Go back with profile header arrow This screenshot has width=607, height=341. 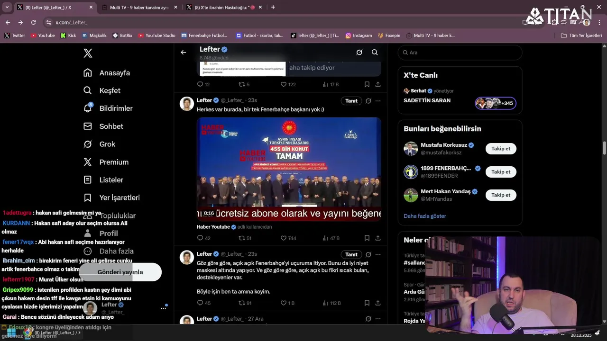pos(184,53)
